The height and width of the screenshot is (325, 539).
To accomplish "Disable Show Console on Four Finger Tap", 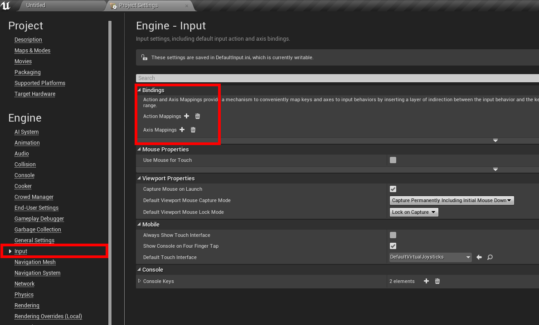I will click(x=393, y=246).
